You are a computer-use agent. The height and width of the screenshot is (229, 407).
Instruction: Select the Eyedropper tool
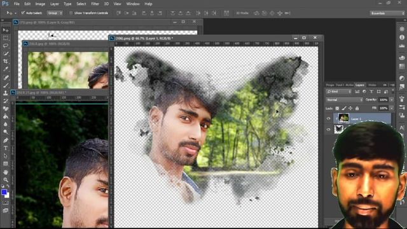tap(6, 69)
